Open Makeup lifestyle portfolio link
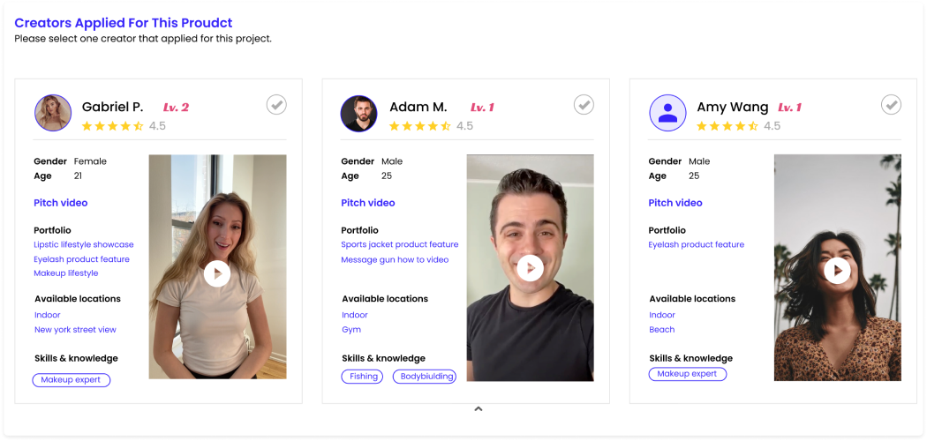Screen dimensions: 927x441 pos(66,273)
